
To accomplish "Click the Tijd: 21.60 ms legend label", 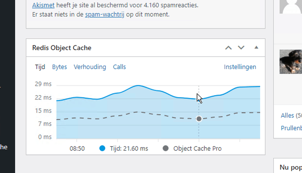I will 129,148.
